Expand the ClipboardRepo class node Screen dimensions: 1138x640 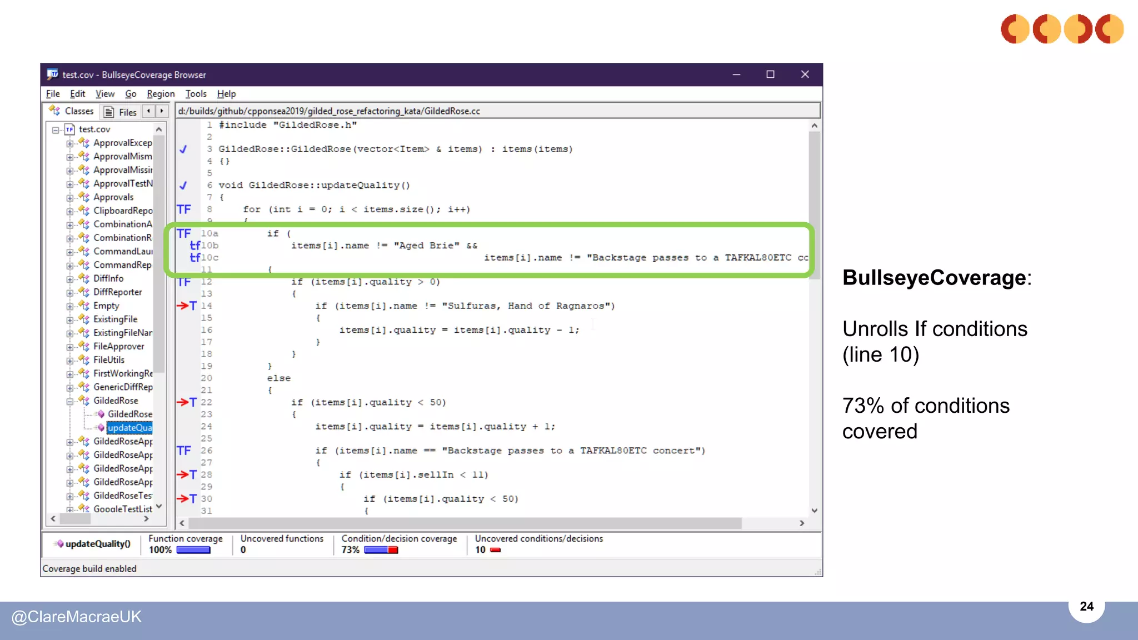69,211
